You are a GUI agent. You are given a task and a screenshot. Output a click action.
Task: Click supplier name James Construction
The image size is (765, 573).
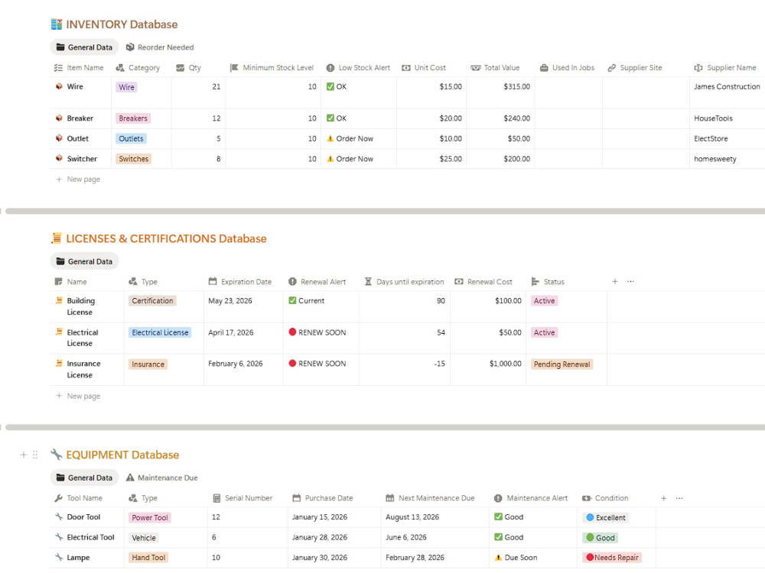click(x=727, y=86)
